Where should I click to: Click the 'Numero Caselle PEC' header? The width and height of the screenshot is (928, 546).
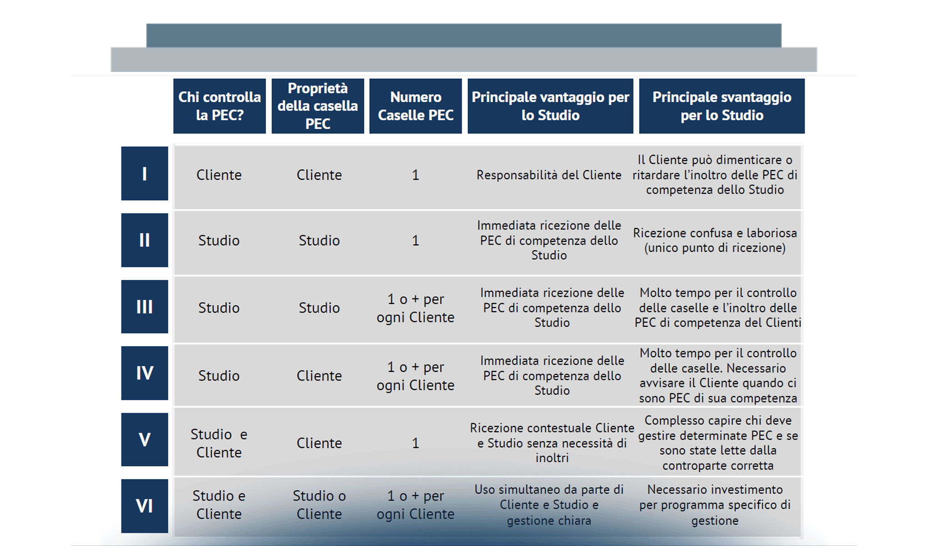(x=415, y=106)
